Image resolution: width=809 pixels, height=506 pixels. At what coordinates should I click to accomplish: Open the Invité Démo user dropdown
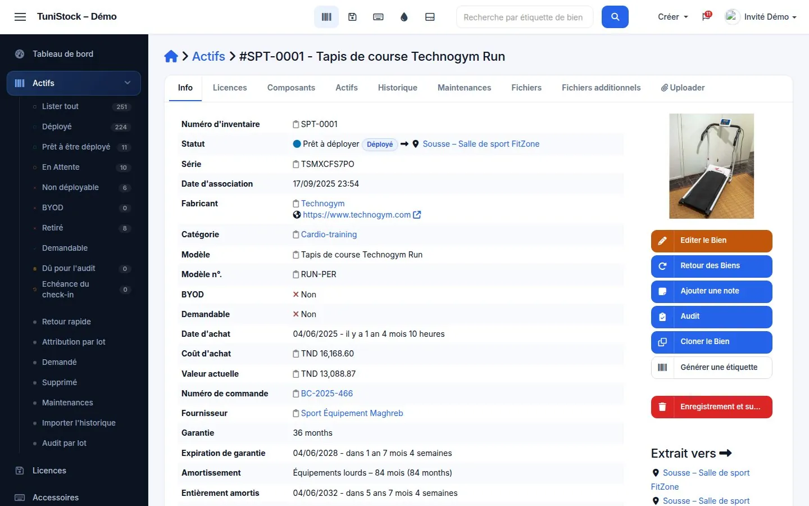tap(761, 17)
